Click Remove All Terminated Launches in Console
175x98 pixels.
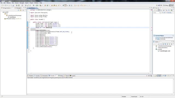pyautogui.click(x=151, y=76)
